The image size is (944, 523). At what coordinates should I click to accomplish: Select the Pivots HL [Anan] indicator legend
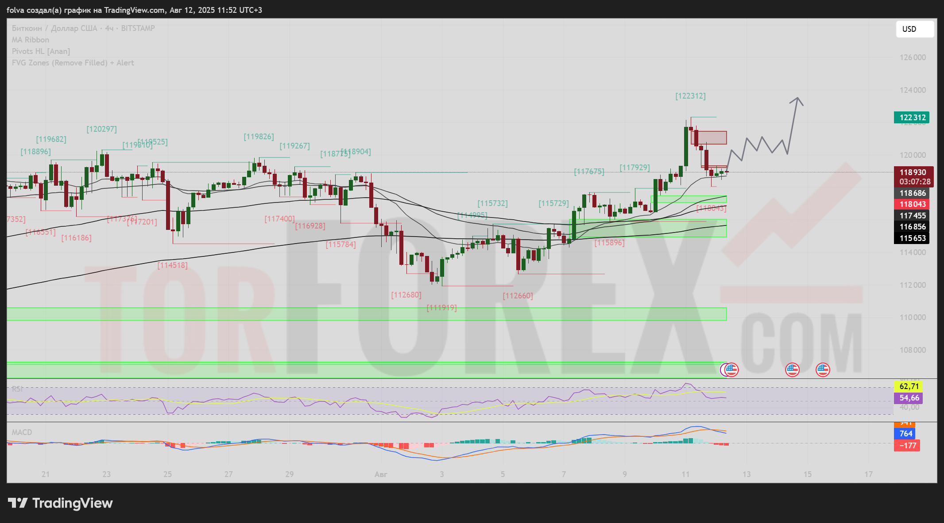(41, 51)
